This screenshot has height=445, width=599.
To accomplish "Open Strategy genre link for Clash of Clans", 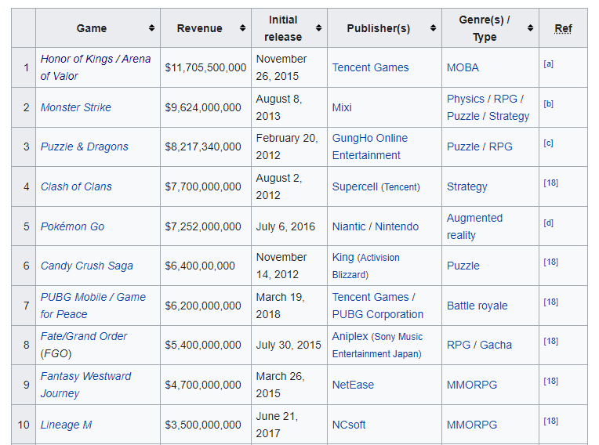I will point(466,186).
